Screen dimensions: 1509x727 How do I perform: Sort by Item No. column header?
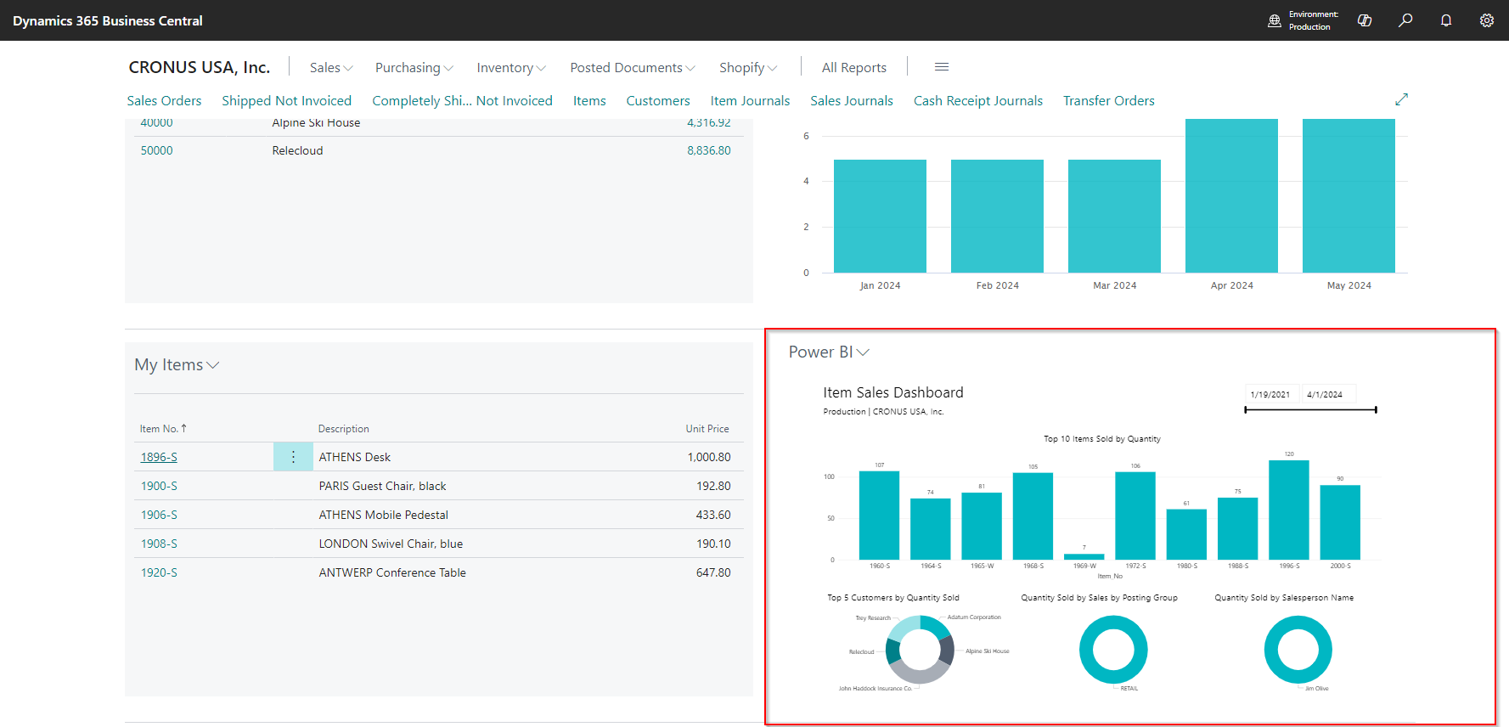[x=163, y=429]
